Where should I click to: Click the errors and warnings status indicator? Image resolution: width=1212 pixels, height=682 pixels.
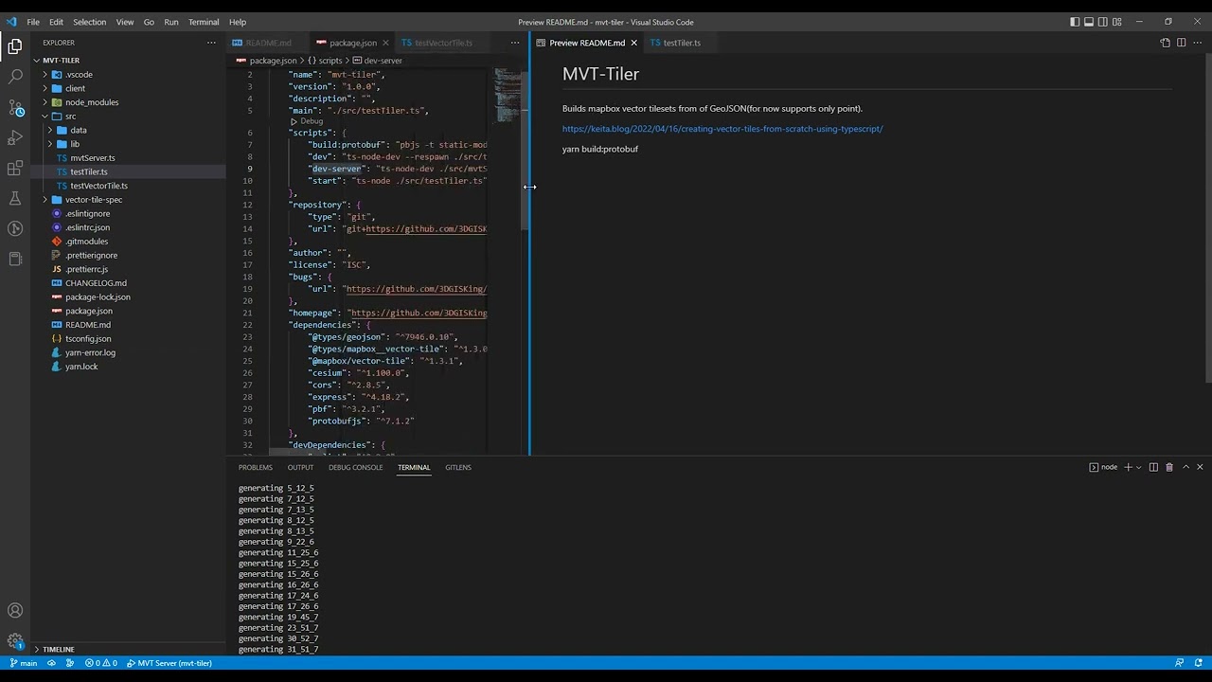coord(101,663)
